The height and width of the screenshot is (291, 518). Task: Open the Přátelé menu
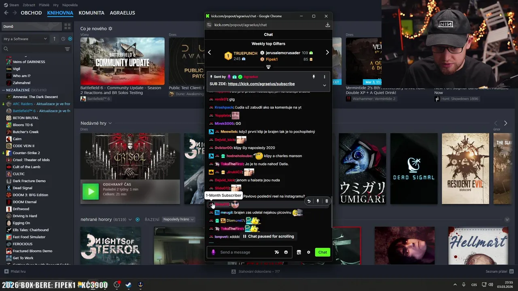tap(44, 5)
